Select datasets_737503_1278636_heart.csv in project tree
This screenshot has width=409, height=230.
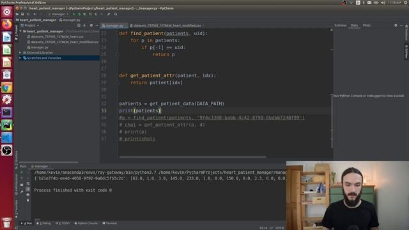click(x=56, y=36)
